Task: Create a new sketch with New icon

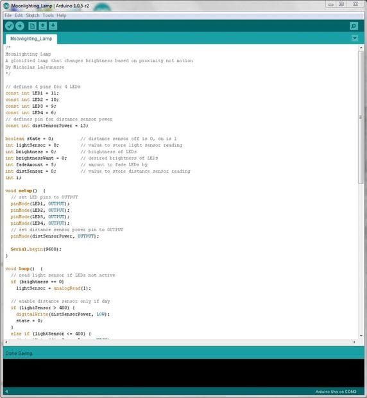Action: click(32, 26)
